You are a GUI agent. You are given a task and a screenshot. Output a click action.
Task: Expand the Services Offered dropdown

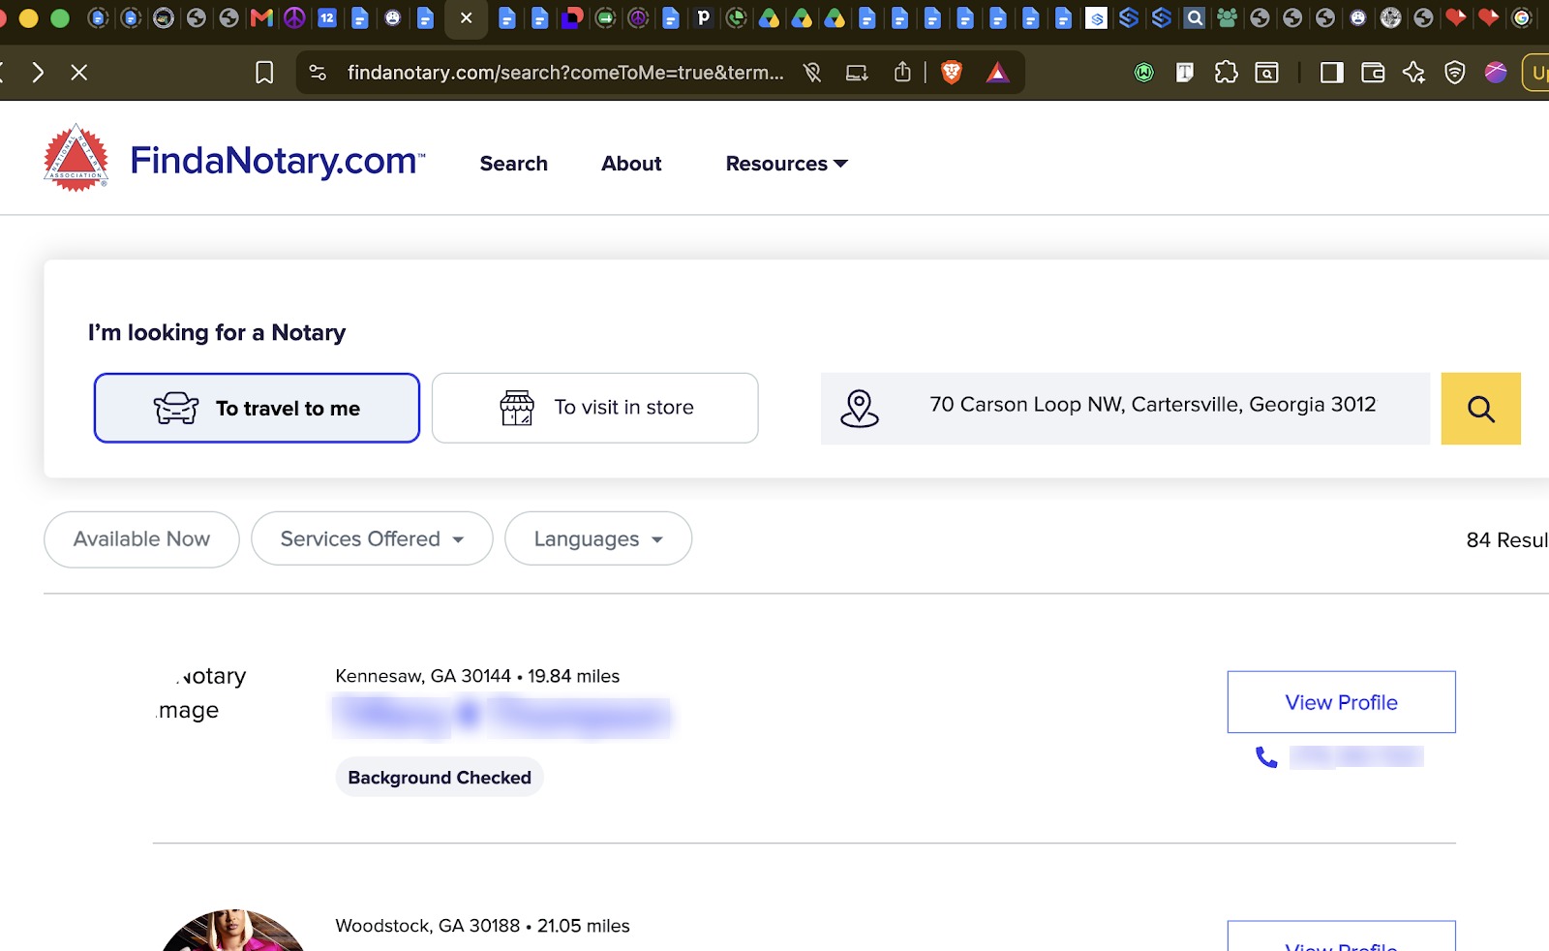372,538
